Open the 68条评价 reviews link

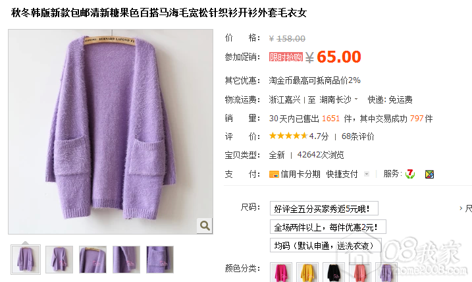tap(357, 136)
